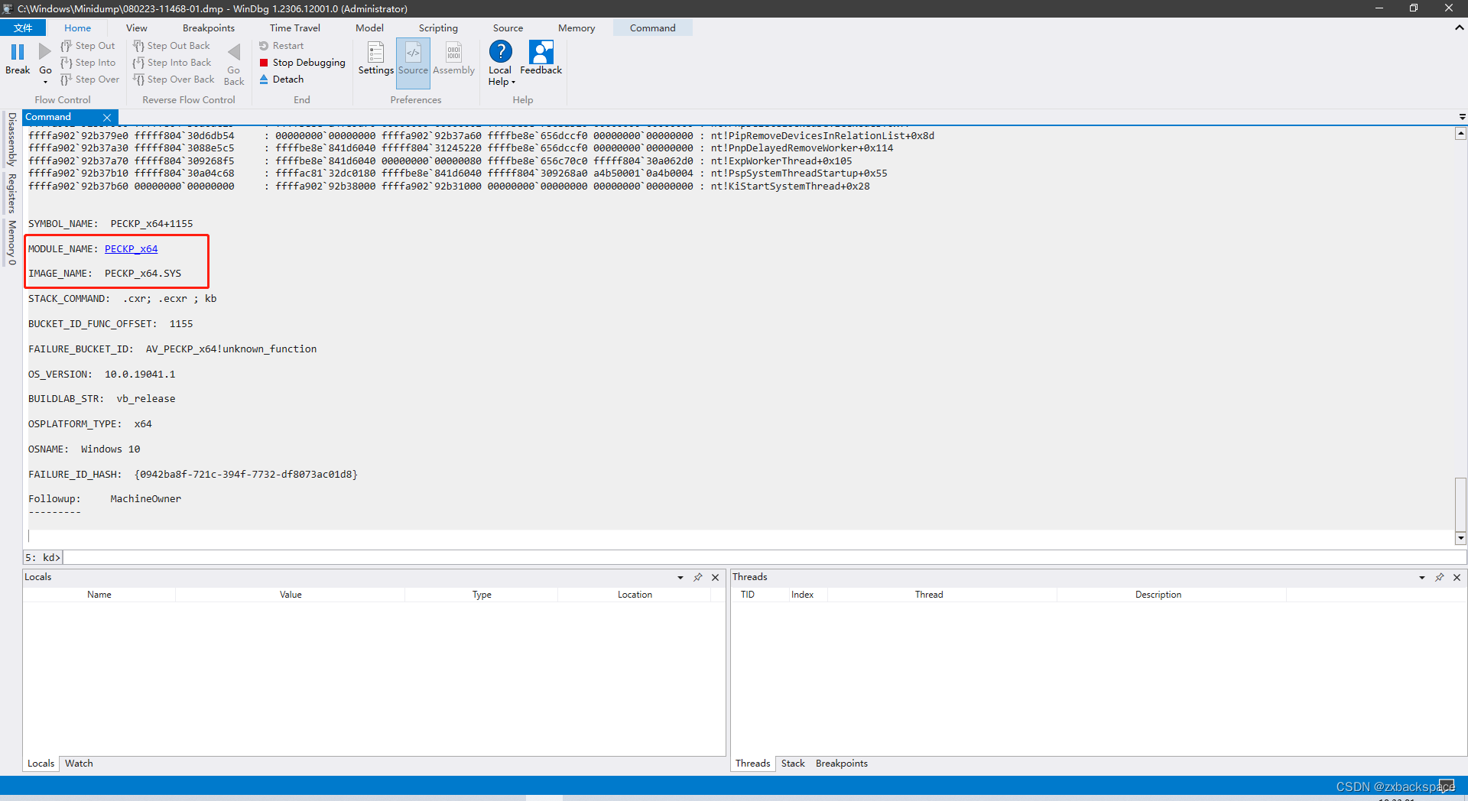Click the TID column header in Threads
The image size is (1468, 801).
(x=748, y=595)
